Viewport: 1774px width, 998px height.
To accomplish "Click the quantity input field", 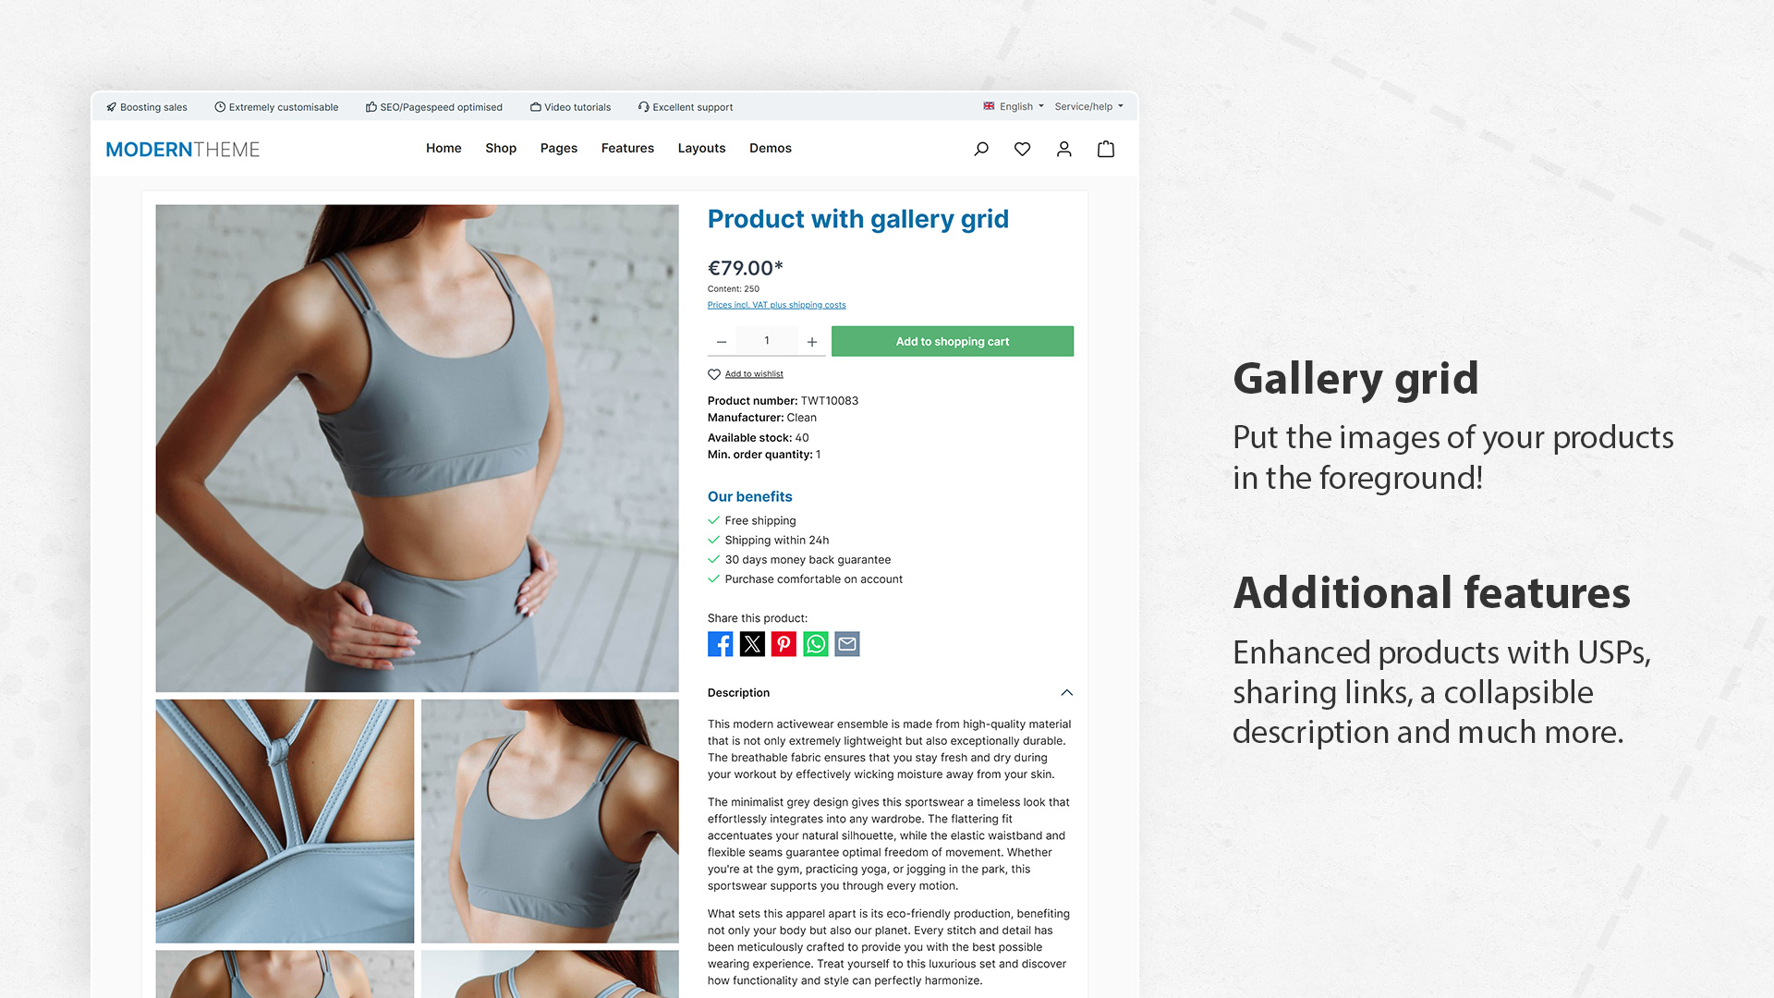I will (767, 341).
